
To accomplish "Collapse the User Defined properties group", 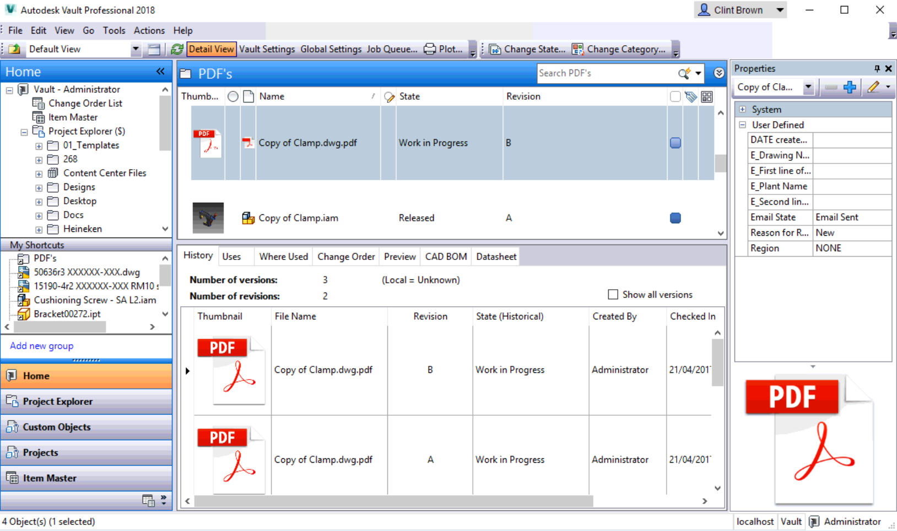I will 743,125.
